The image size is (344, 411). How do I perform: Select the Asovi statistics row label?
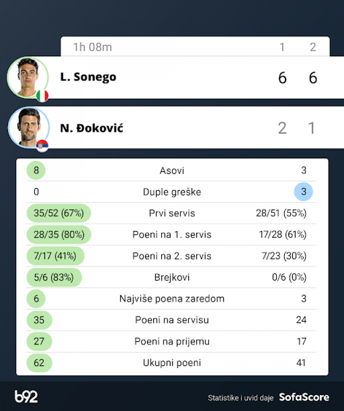(172, 170)
